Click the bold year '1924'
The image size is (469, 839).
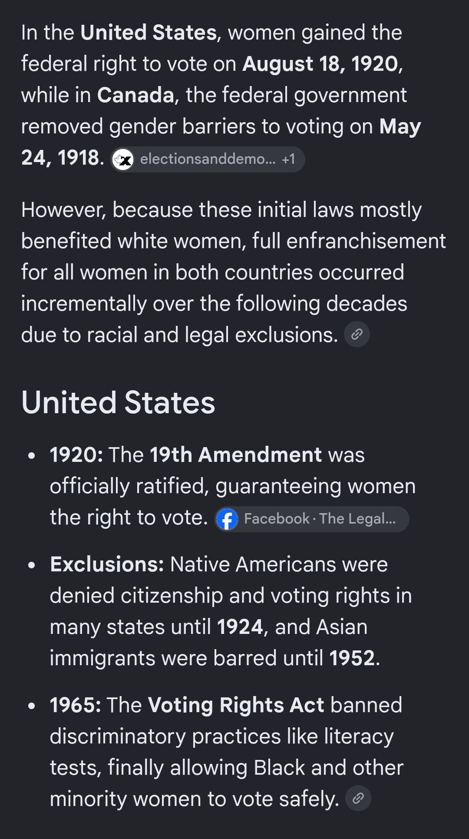[240, 627]
